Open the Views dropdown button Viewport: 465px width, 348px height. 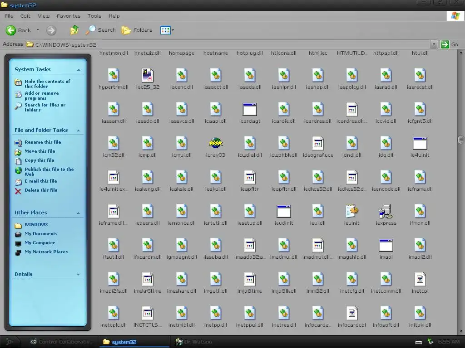(x=167, y=30)
